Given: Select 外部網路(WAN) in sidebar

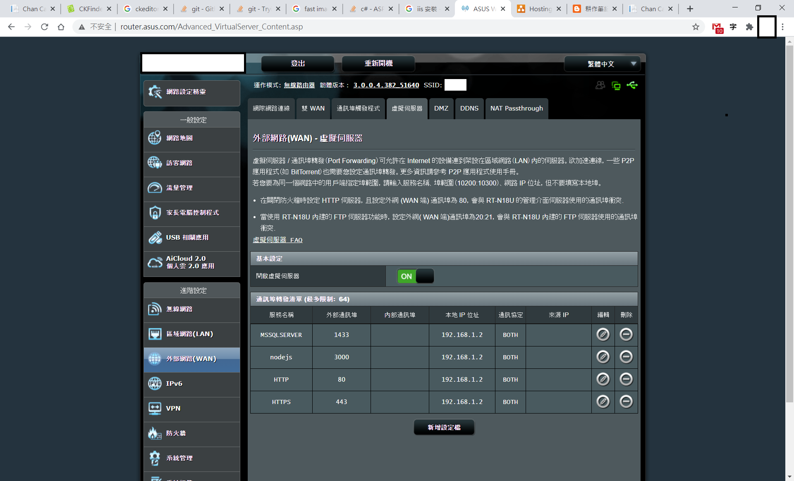Looking at the screenshot, I should click(191, 359).
